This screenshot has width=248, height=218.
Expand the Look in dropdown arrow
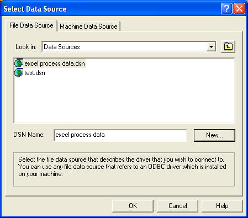pyautogui.click(x=211, y=47)
